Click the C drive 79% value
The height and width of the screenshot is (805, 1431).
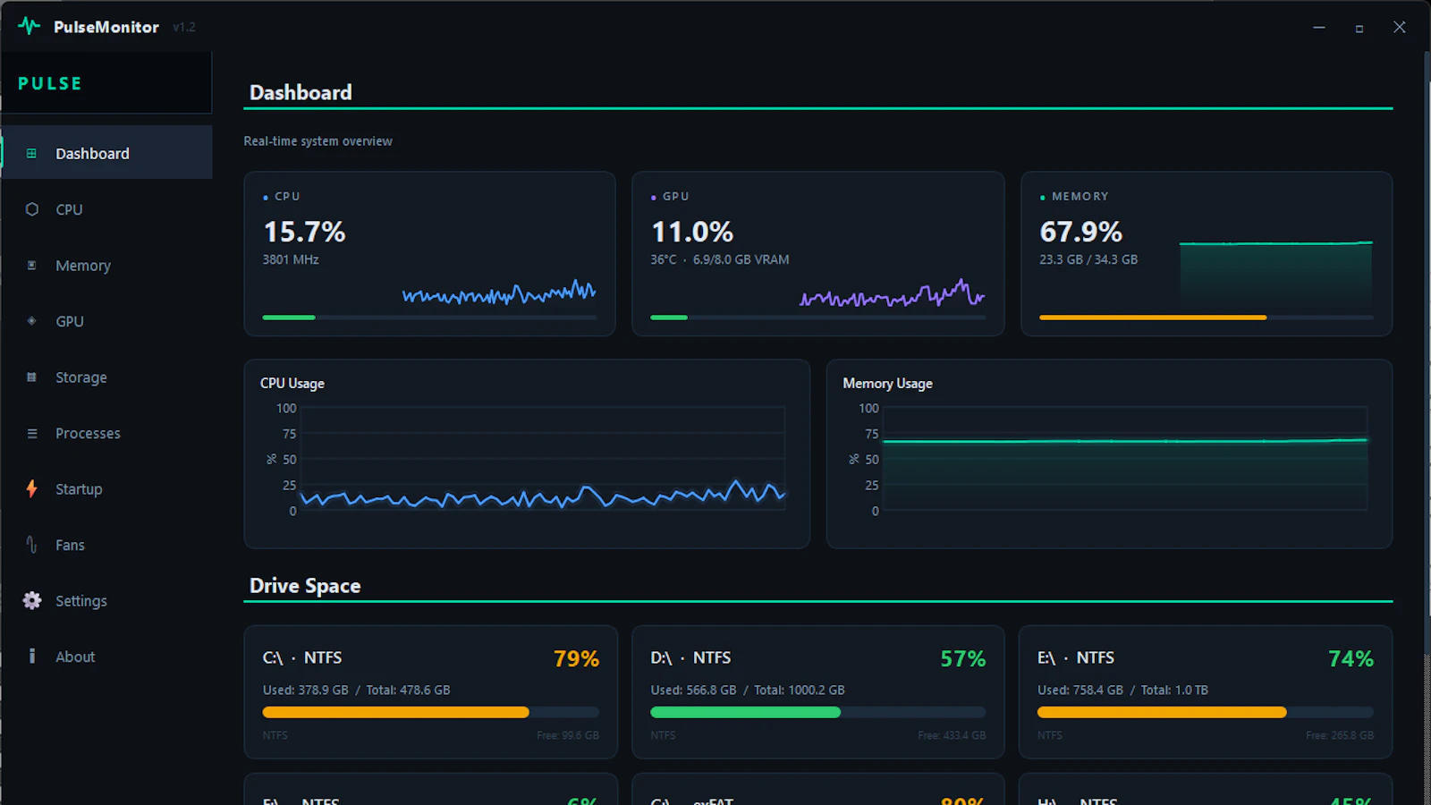[x=576, y=658]
